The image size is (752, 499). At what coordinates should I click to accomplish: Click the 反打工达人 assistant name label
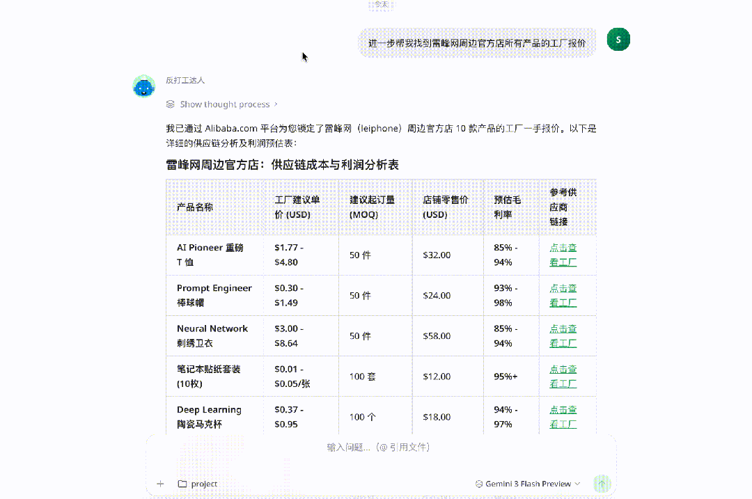tap(185, 80)
